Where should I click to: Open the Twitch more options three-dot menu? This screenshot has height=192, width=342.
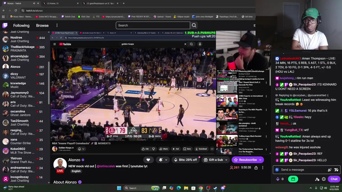tap(57, 25)
